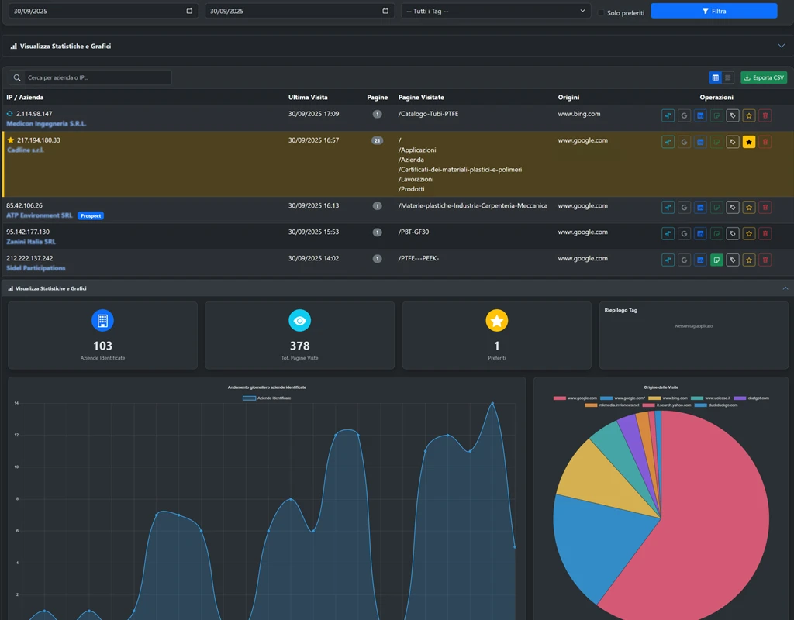Delete the Zanini Italia SRL entry
This screenshot has height=620, width=794.
tap(765, 234)
